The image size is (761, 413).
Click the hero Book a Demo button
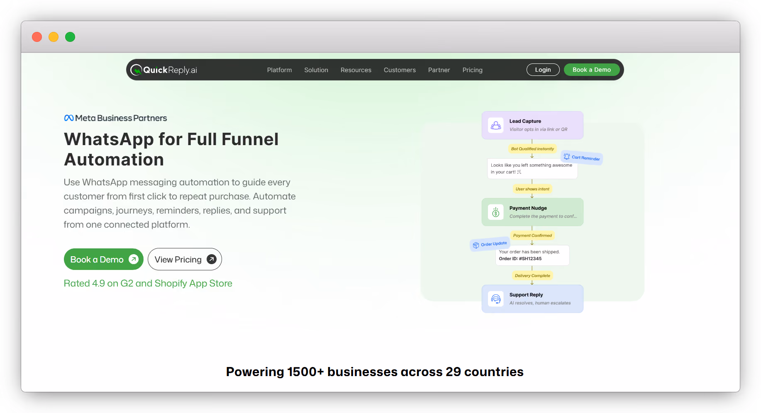[x=104, y=259]
